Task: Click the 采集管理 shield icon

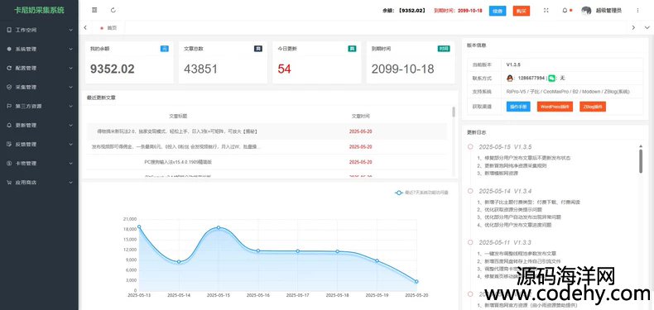Action: [x=9, y=87]
